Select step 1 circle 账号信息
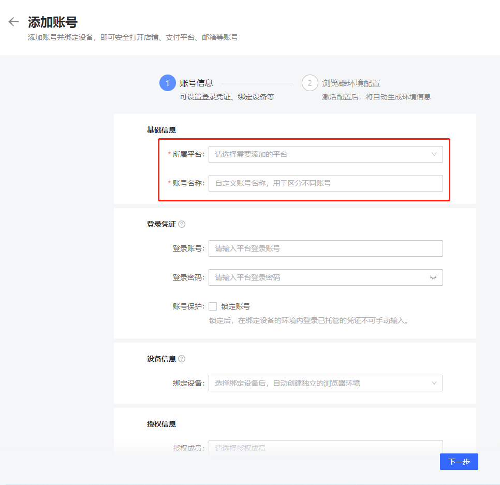Screen dimensions: 500x485 point(167,83)
